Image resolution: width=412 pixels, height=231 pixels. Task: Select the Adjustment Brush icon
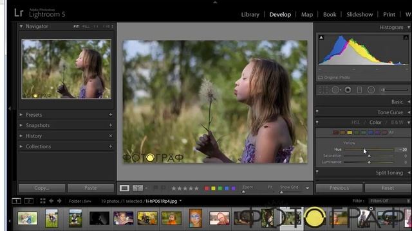[394, 90]
